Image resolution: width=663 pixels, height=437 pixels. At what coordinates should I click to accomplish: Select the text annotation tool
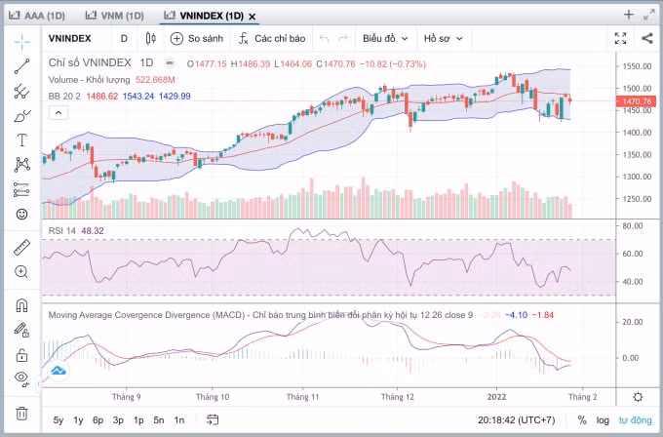point(21,140)
